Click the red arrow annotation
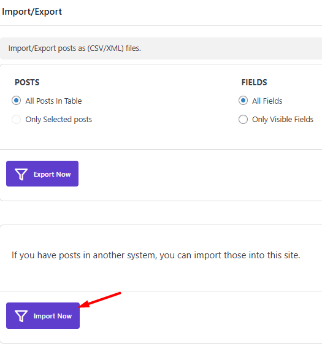322x354 pixels. pos(99,300)
